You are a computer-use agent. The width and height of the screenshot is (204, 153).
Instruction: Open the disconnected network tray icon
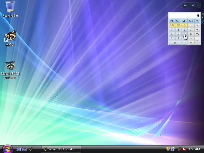point(180,149)
